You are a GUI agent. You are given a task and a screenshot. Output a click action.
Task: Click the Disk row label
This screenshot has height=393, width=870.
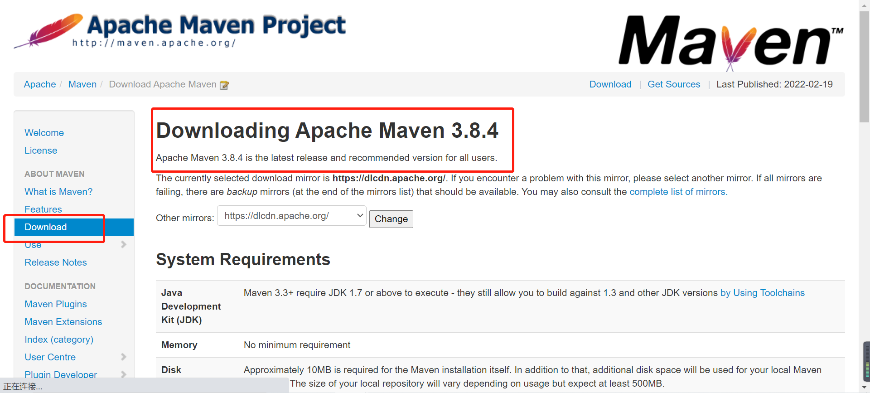(171, 370)
